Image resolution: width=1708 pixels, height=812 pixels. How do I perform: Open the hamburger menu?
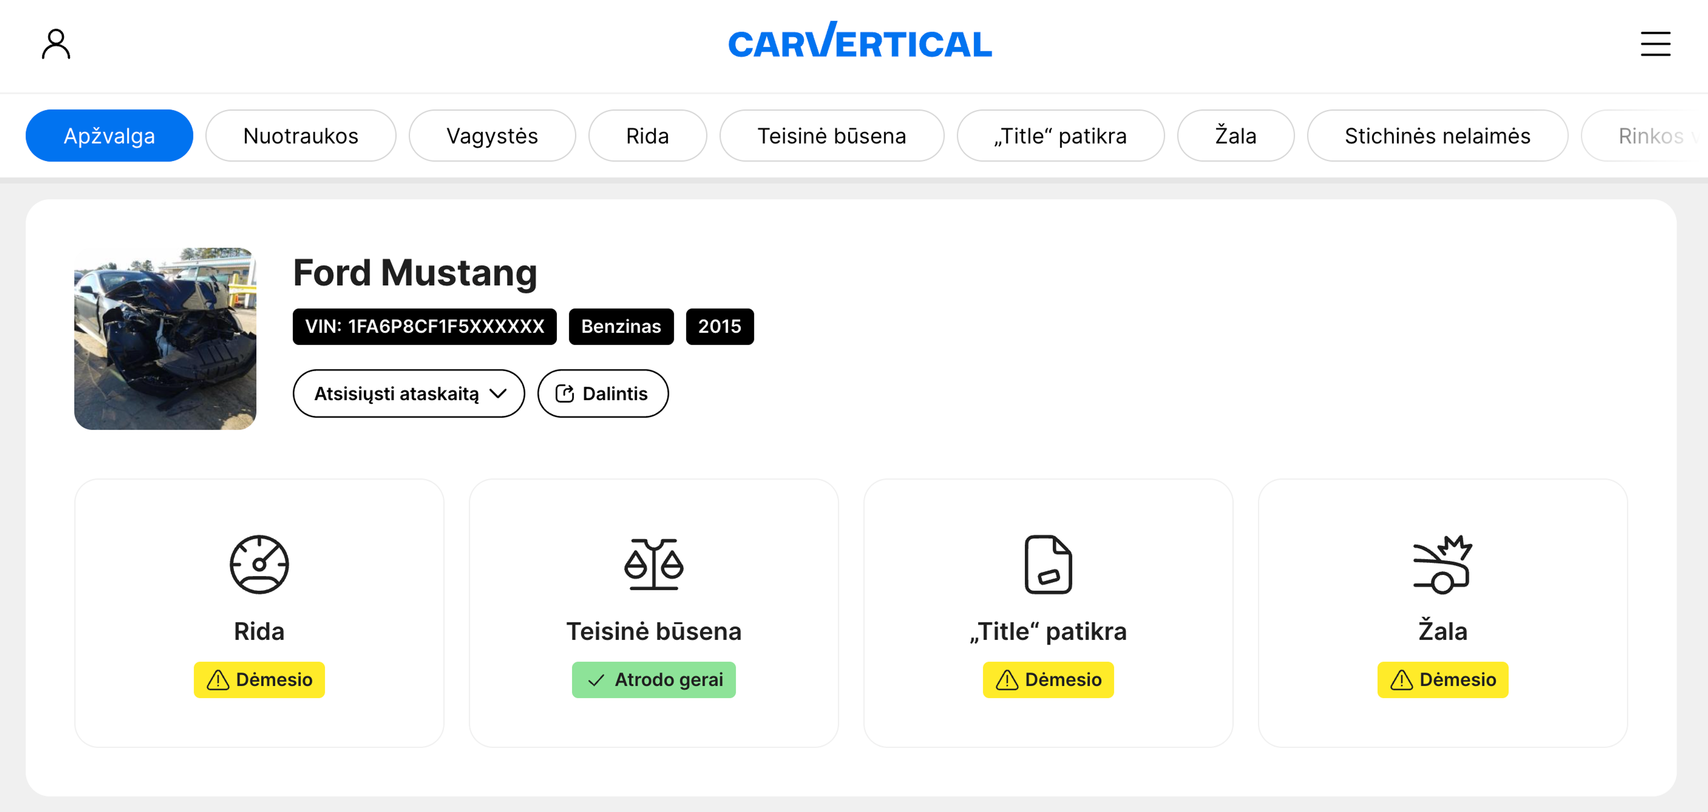click(1655, 44)
